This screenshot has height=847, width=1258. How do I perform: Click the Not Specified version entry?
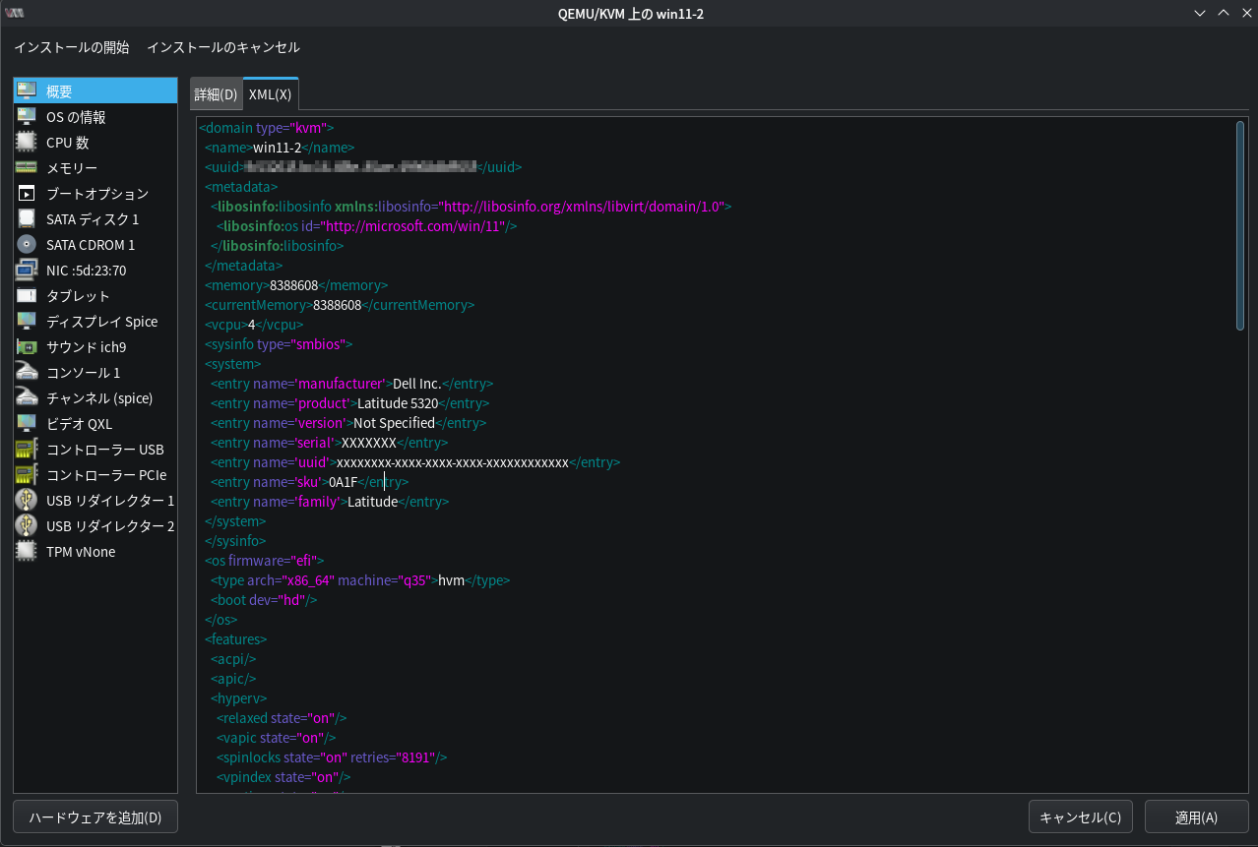pyautogui.click(x=348, y=423)
